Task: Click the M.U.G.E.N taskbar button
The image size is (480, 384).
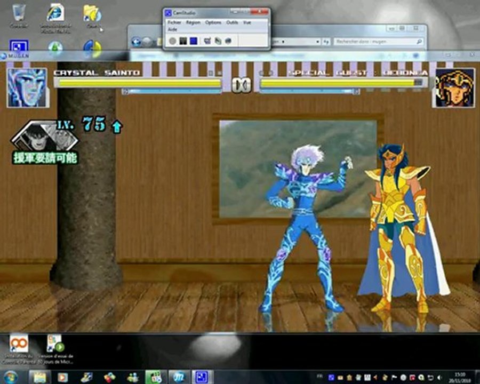Action: 179,377
